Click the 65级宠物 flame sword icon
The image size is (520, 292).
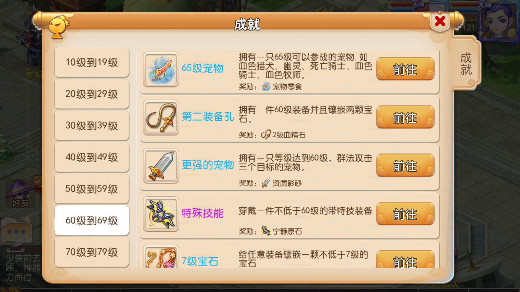coord(161,69)
